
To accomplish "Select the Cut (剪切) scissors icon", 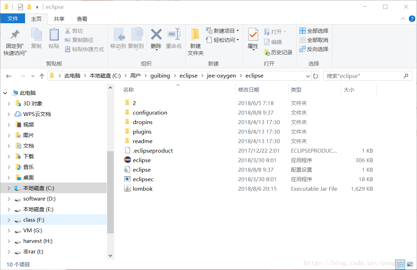I will 68,31.
